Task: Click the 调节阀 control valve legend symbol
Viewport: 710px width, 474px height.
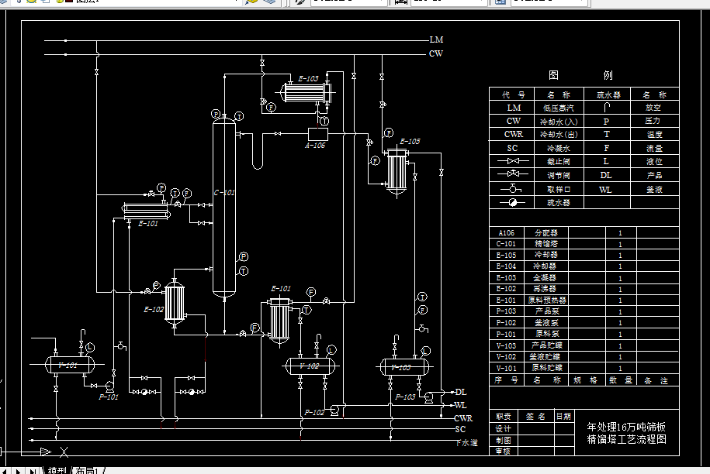Action: (x=513, y=174)
